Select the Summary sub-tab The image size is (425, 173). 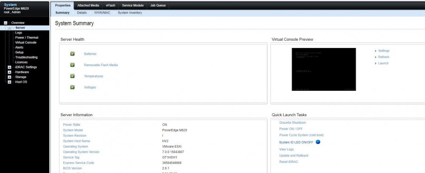tap(62, 13)
